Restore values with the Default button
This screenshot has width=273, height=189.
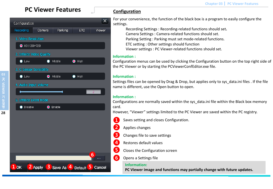80,168
